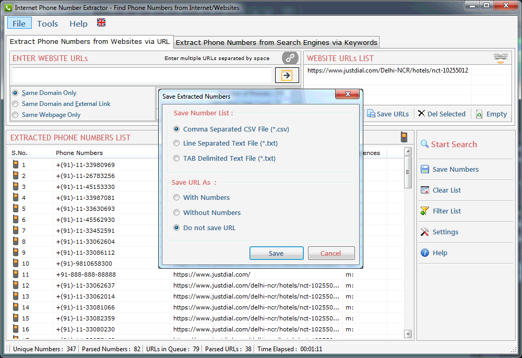
Task: Select phone number +(91)-9810658300
Action: (x=84, y=264)
